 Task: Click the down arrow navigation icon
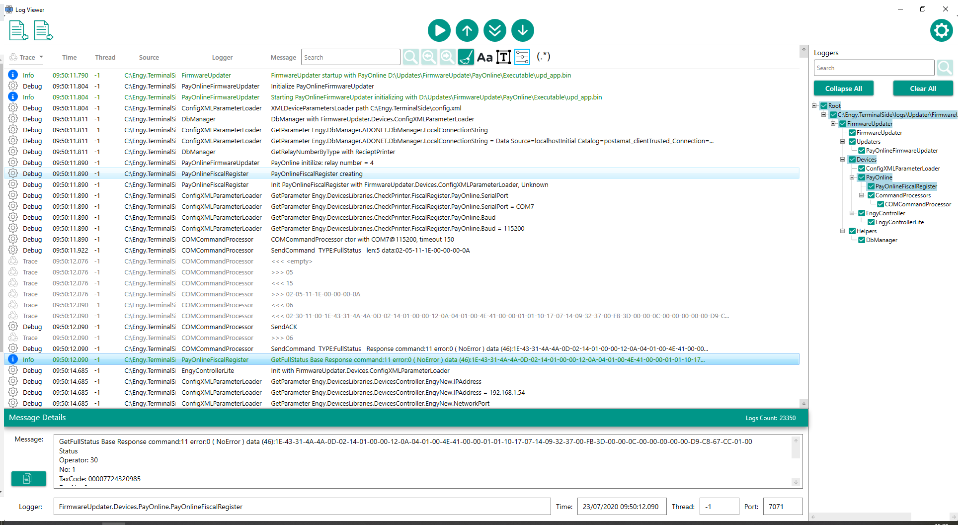click(x=522, y=30)
